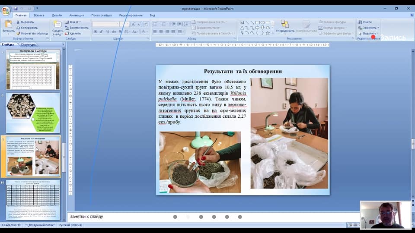415x233 pixels.
Task: Open the Вставка ribbon tab
Action: point(39,15)
